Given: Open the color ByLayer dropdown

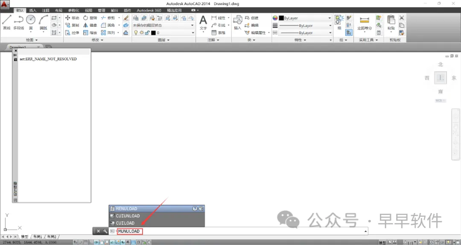Looking at the screenshot, I should [x=305, y=18].
